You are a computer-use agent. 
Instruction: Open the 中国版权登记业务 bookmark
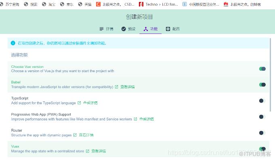coord(201,4)
